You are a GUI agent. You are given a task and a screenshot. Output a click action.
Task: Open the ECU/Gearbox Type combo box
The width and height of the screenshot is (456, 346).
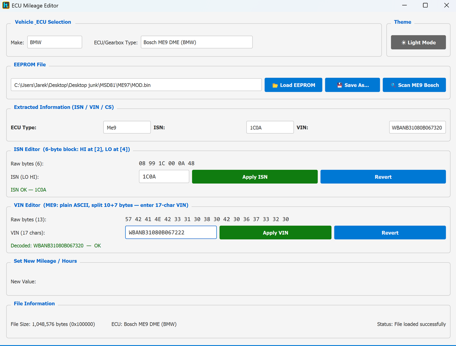pos(197,42)
